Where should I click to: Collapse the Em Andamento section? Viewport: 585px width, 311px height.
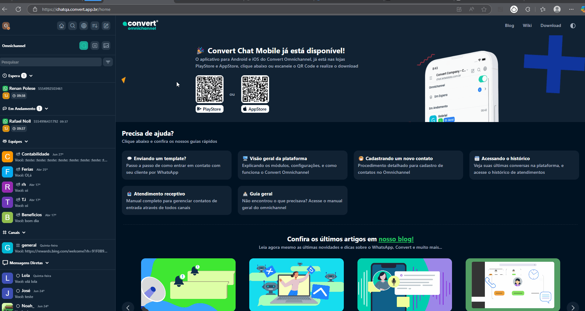click(47, 109)
